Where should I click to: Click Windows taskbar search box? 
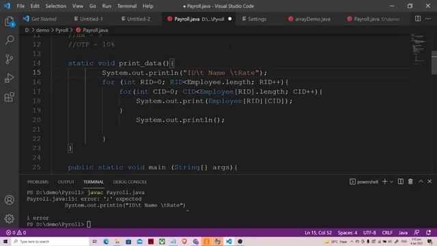pos(50,241)
